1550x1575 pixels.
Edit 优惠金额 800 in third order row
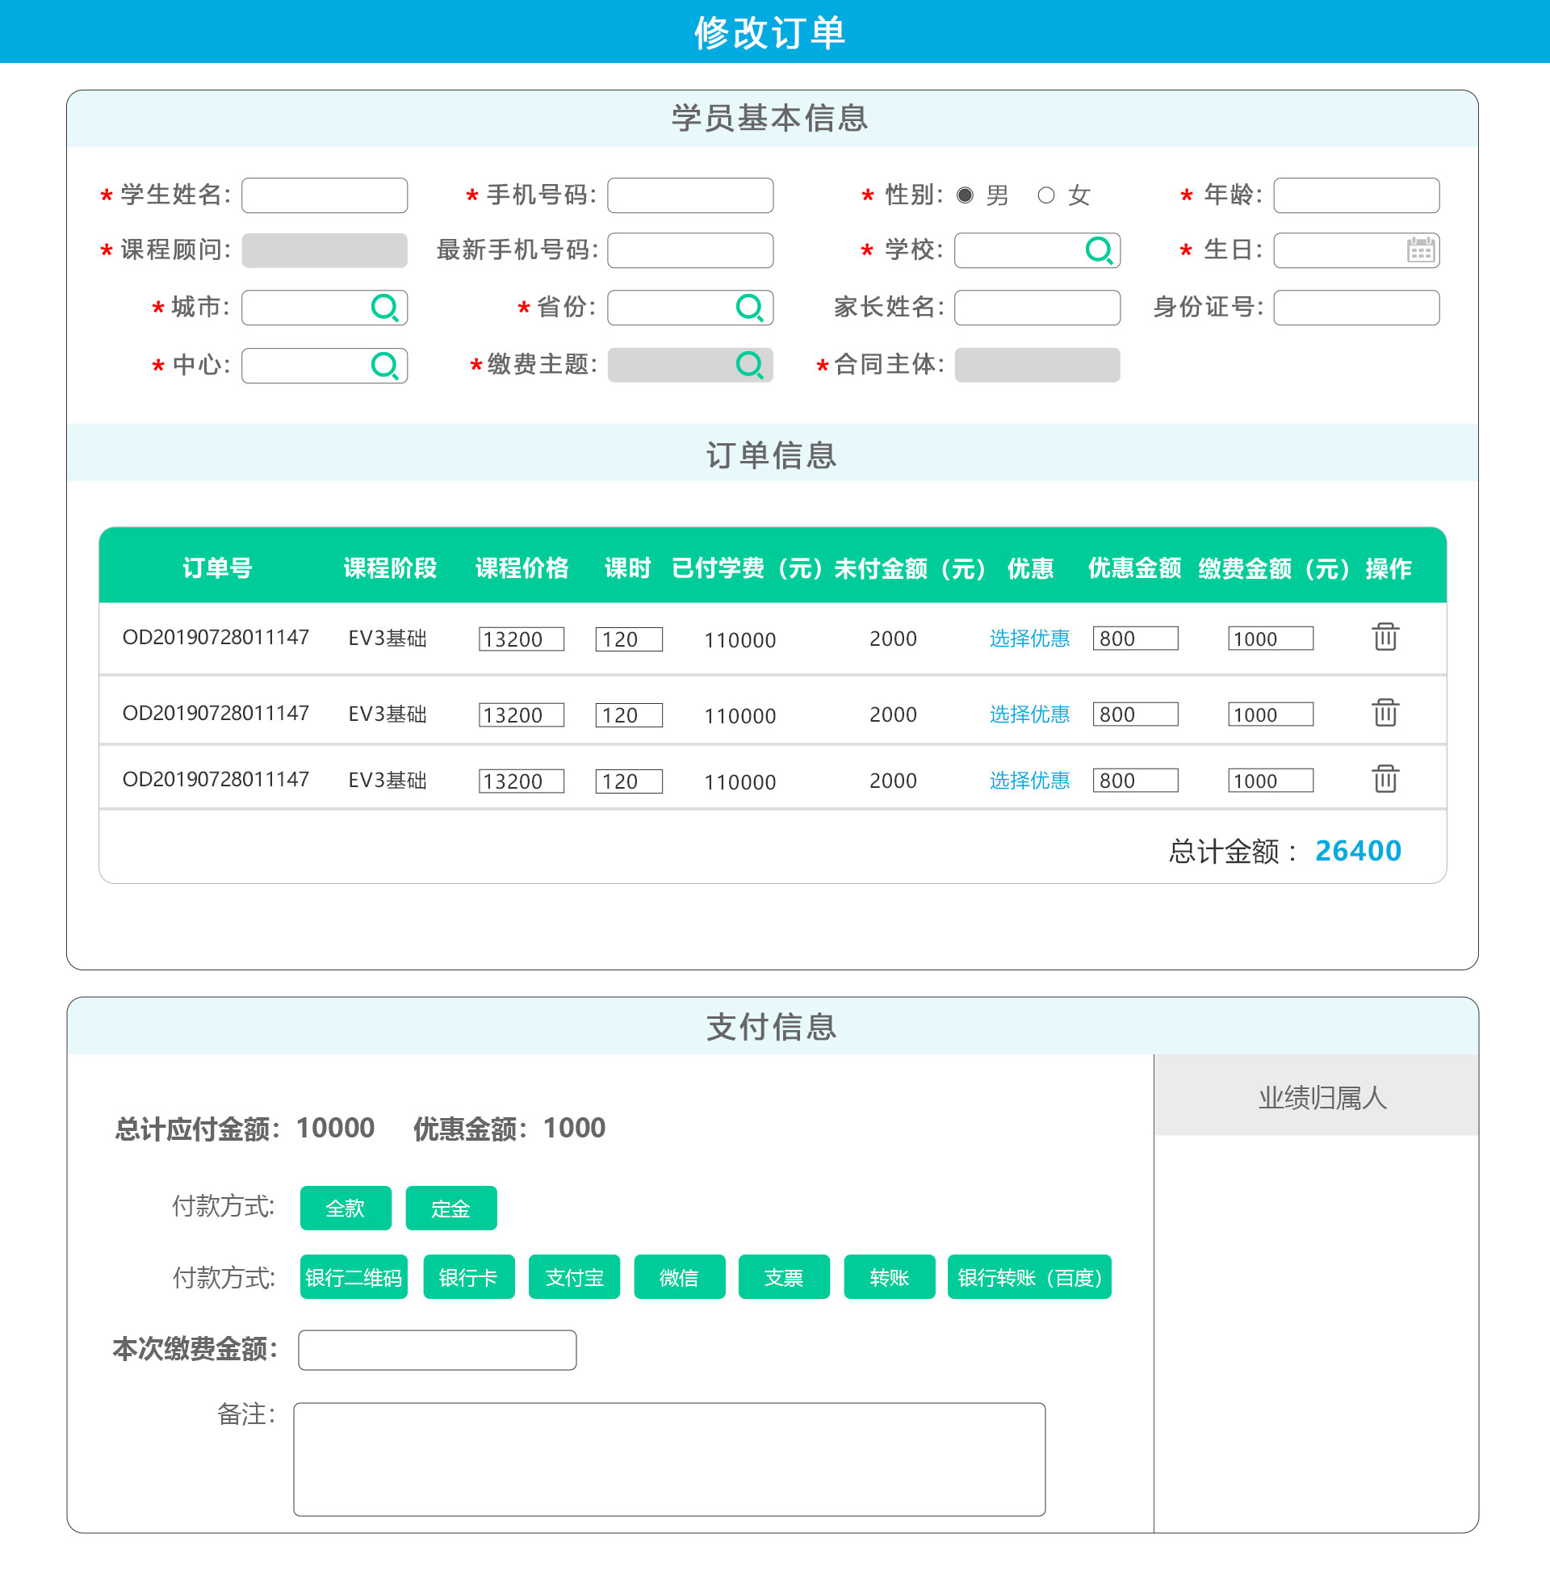(1136, 780)
